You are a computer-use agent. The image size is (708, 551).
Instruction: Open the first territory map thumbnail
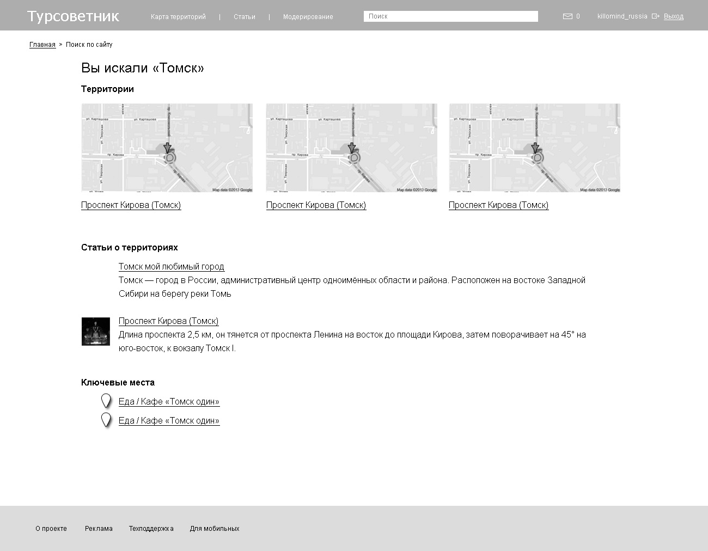pyautogui.click(x=167, y=148)
